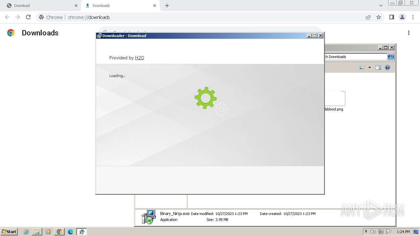Toggle the Explorer preview pane
This screenshot has height=236, width=420.
[x=378, y=68]
